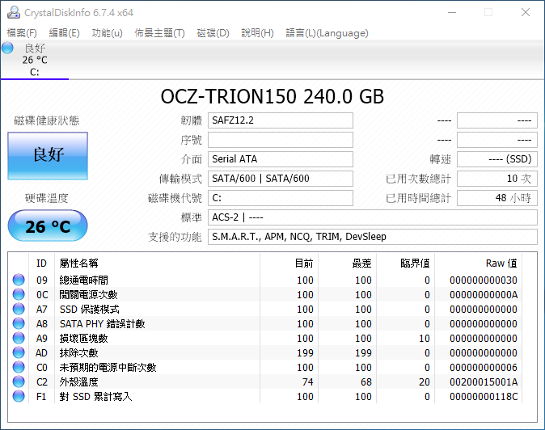The image size is (545, 430).
Task: Select the 開關電源次數 attribute name
Action: pos(89,294)
